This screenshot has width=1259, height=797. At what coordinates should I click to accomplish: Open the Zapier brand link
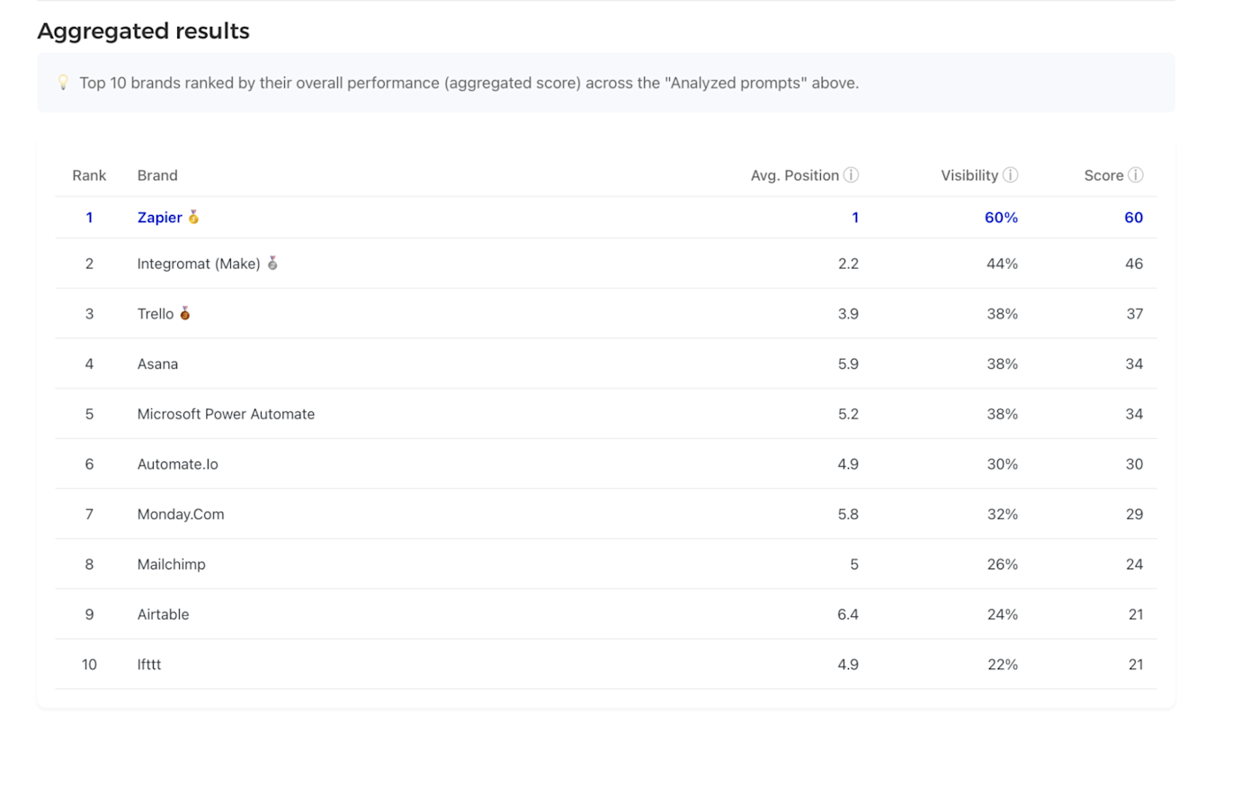159,218
